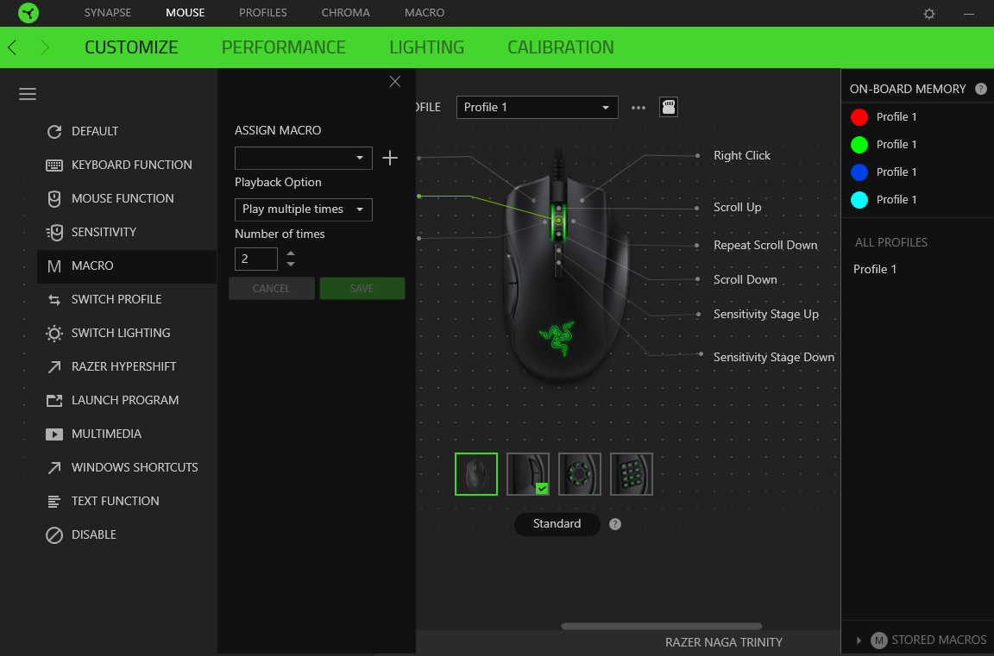Choose the Switch Lighting option
The width and height of the screenshot is (994, 656).
[x=121, y=333]
